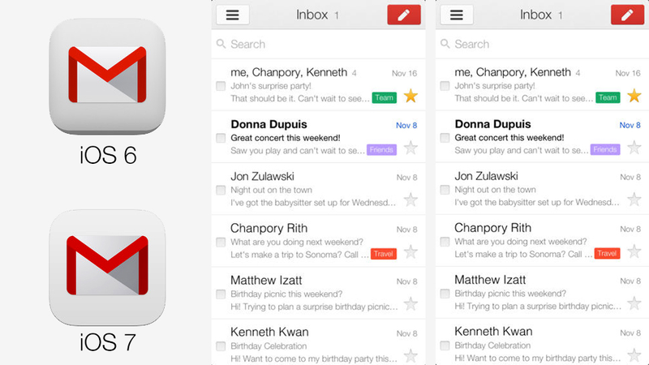649x365 pixels.
Task: Click the iOS 7 Gmail app icon
Action: (x=107, y=268)
